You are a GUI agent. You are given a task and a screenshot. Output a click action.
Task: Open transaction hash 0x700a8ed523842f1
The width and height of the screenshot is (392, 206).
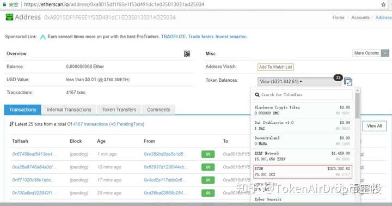click(34, 193)
